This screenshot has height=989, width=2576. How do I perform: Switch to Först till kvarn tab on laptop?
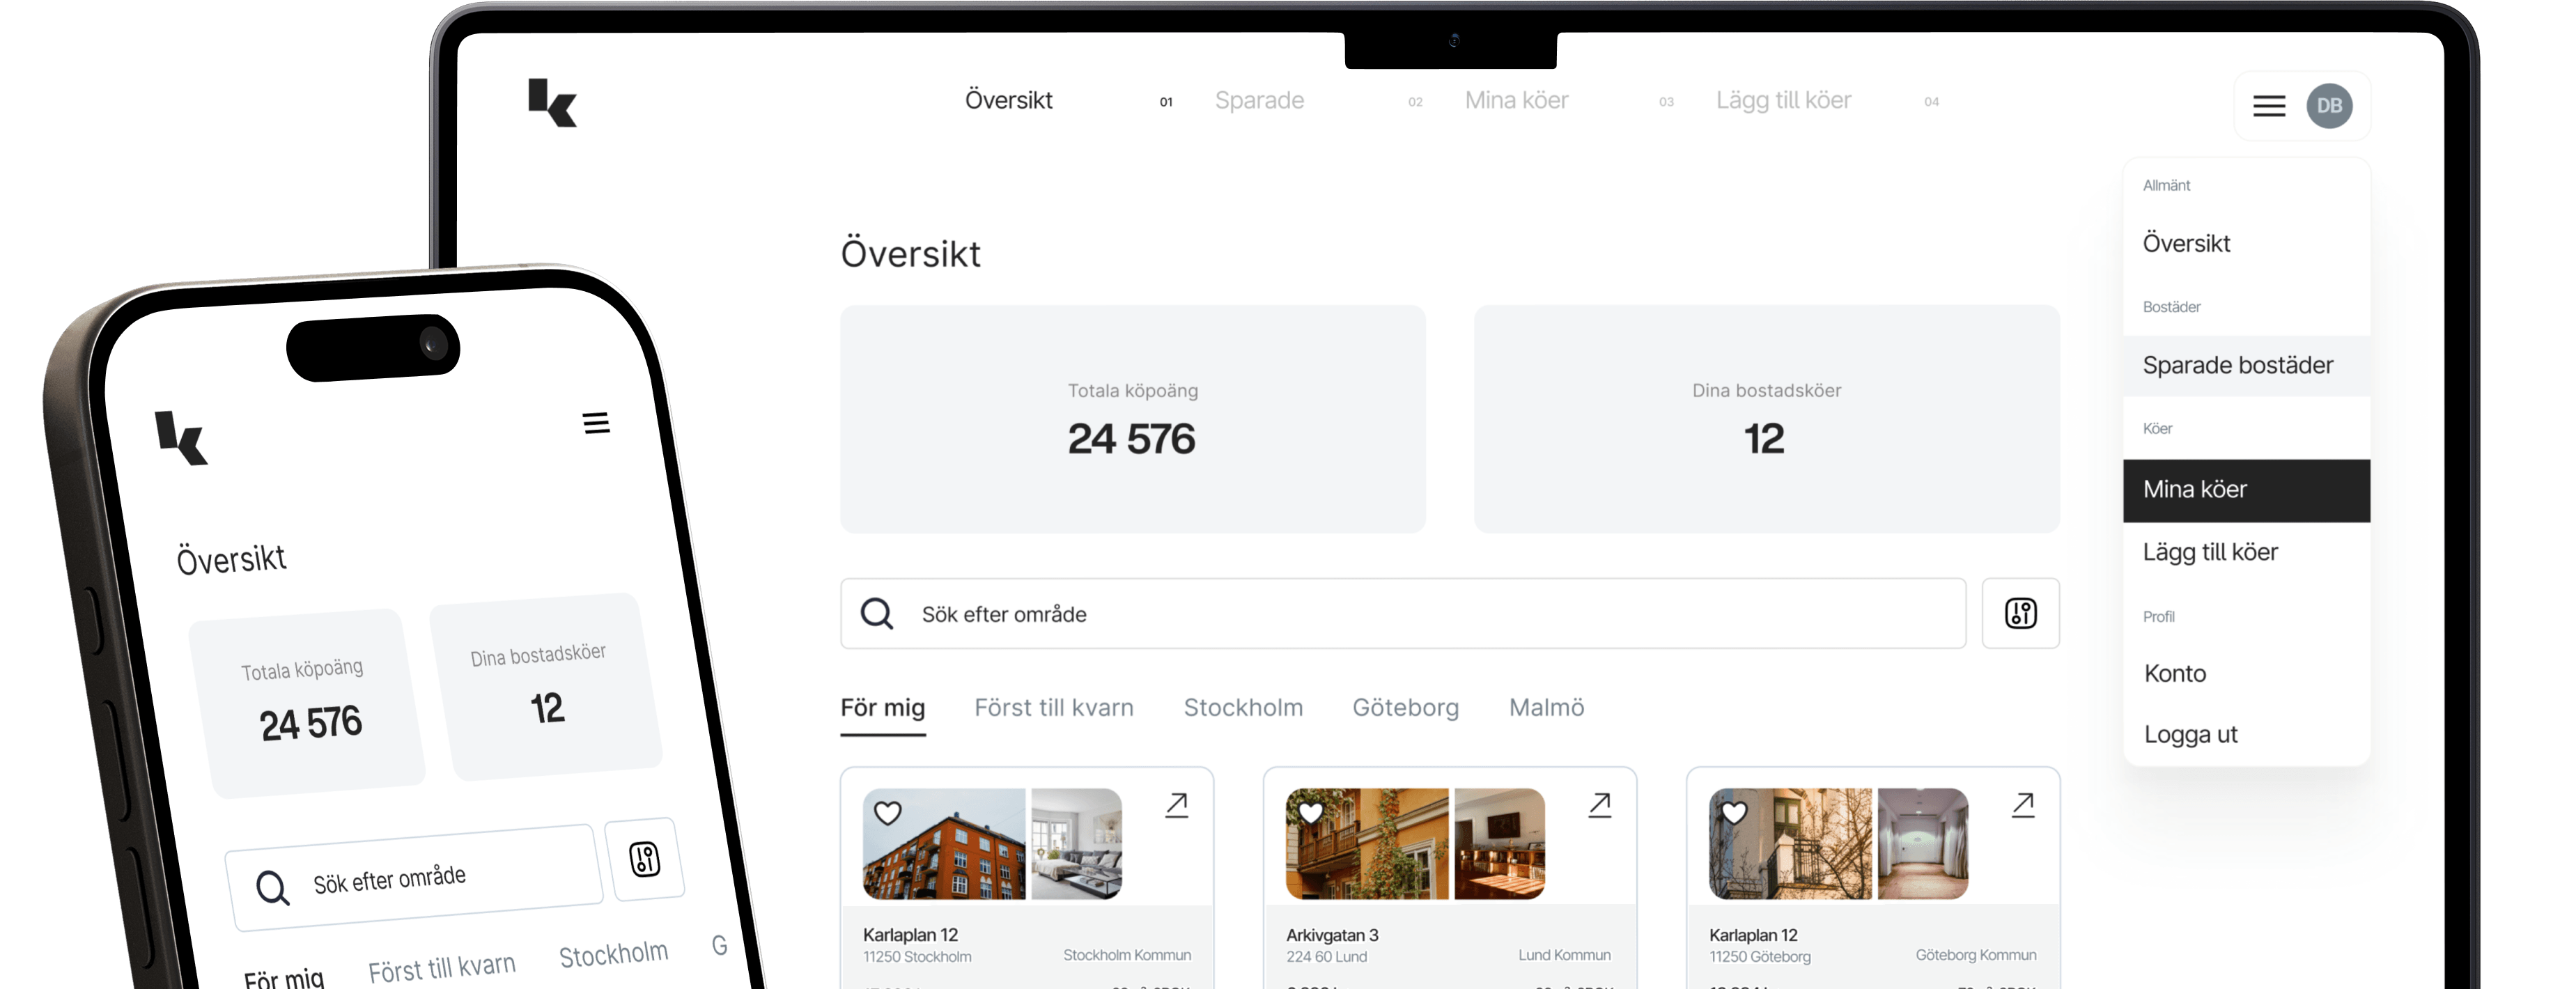tap(1054, 708)
